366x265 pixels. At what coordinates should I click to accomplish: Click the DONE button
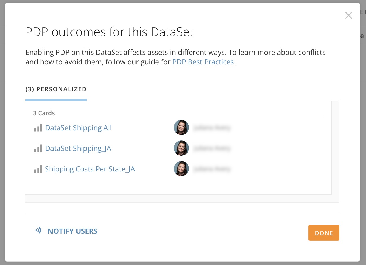coord(324,233)
